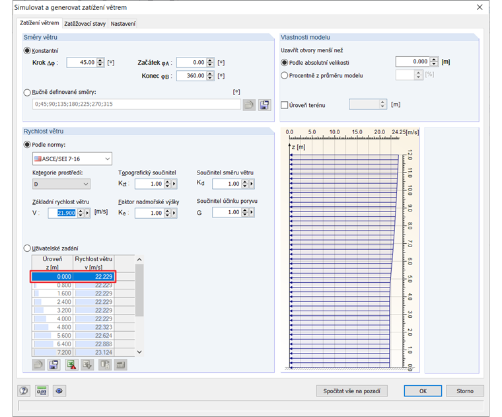Toggle the eye view icon
Viewport: 502px width, 417px height.
59,391
